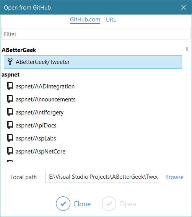
Task: Click the repository icon for aspnet/AspNetCore
Action: click(x=10, y=151)
